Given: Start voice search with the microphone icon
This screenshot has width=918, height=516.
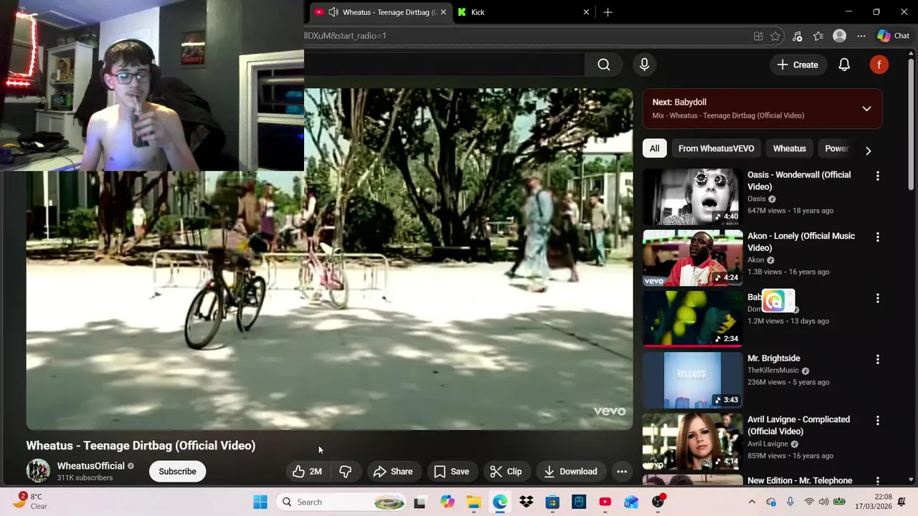Looking at the screenshot, I should click(644, 64).
